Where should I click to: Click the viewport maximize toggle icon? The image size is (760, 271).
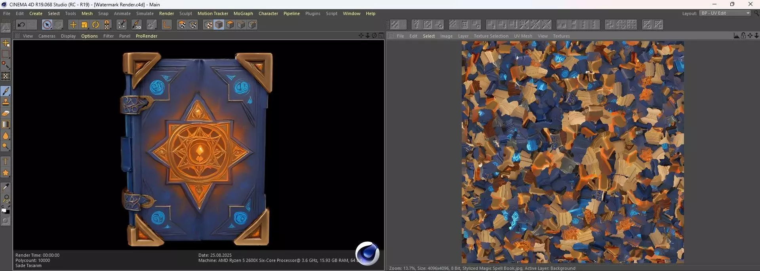pyautogui.click(x=381, y=36)
